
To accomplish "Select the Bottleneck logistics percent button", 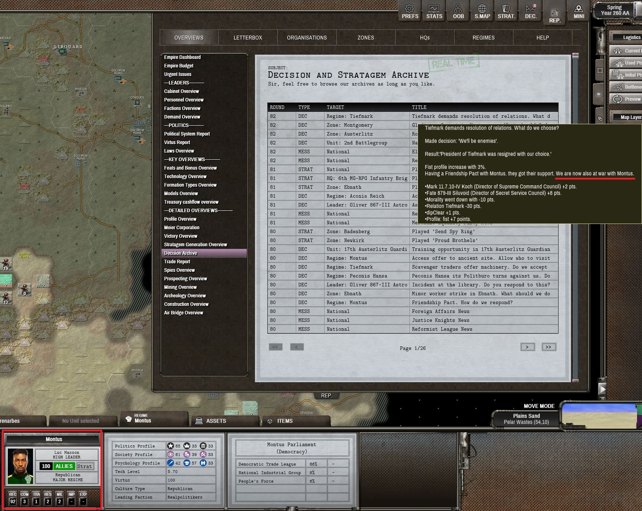I will coord(626,87).
